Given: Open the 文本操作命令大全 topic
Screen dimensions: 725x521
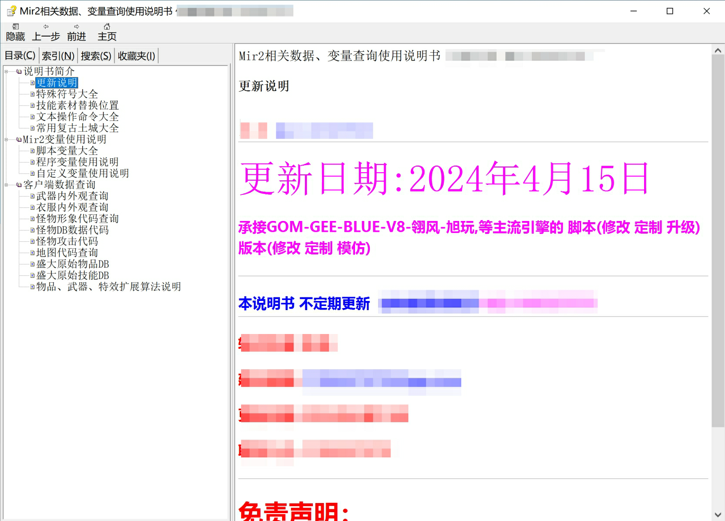Looking at the screenshot, I should pyautogui.click(x=77, y=117).
